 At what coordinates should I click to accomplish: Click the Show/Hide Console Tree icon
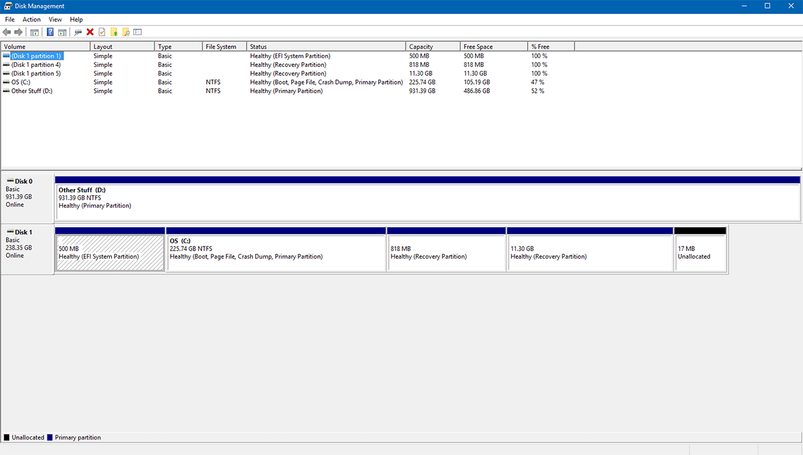coord(34,32)
